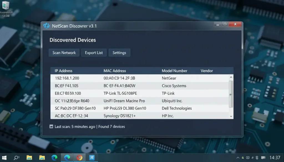Minimize the NetScan Discover window

click(218, 24)
